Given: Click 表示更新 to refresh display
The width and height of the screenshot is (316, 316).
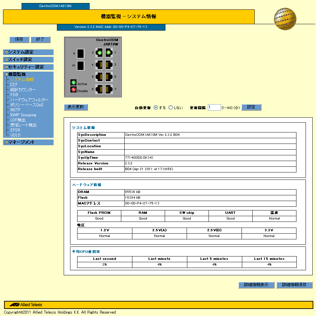Looking at the screenshot, I should pos(76,107).
